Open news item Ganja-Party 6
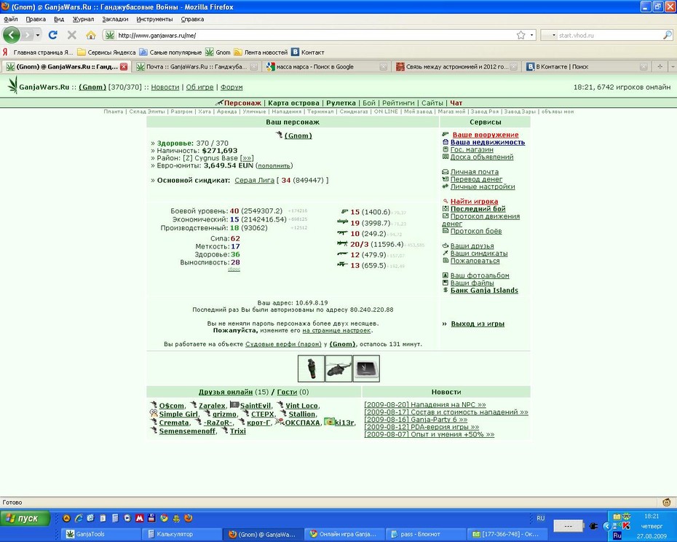 [416, 420]
